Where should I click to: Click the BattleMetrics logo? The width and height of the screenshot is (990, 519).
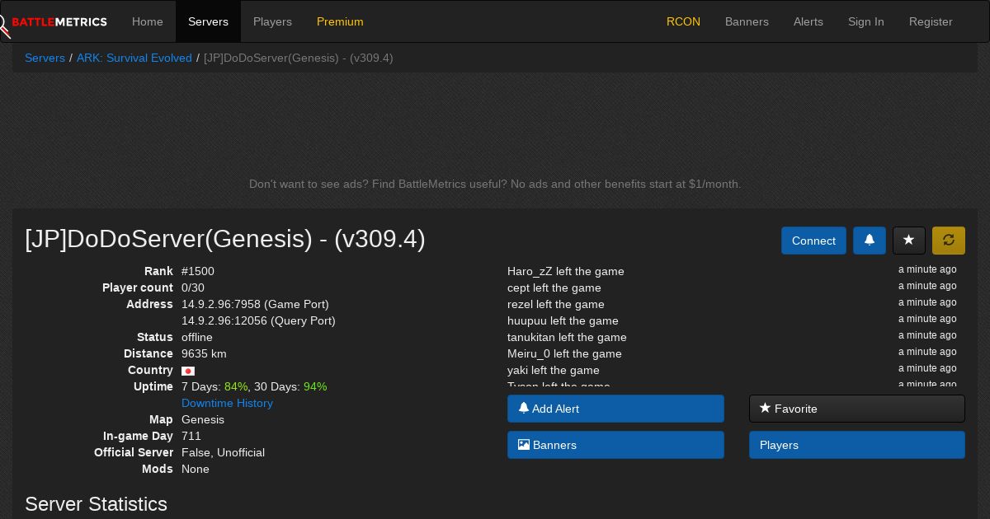[54, 22]
